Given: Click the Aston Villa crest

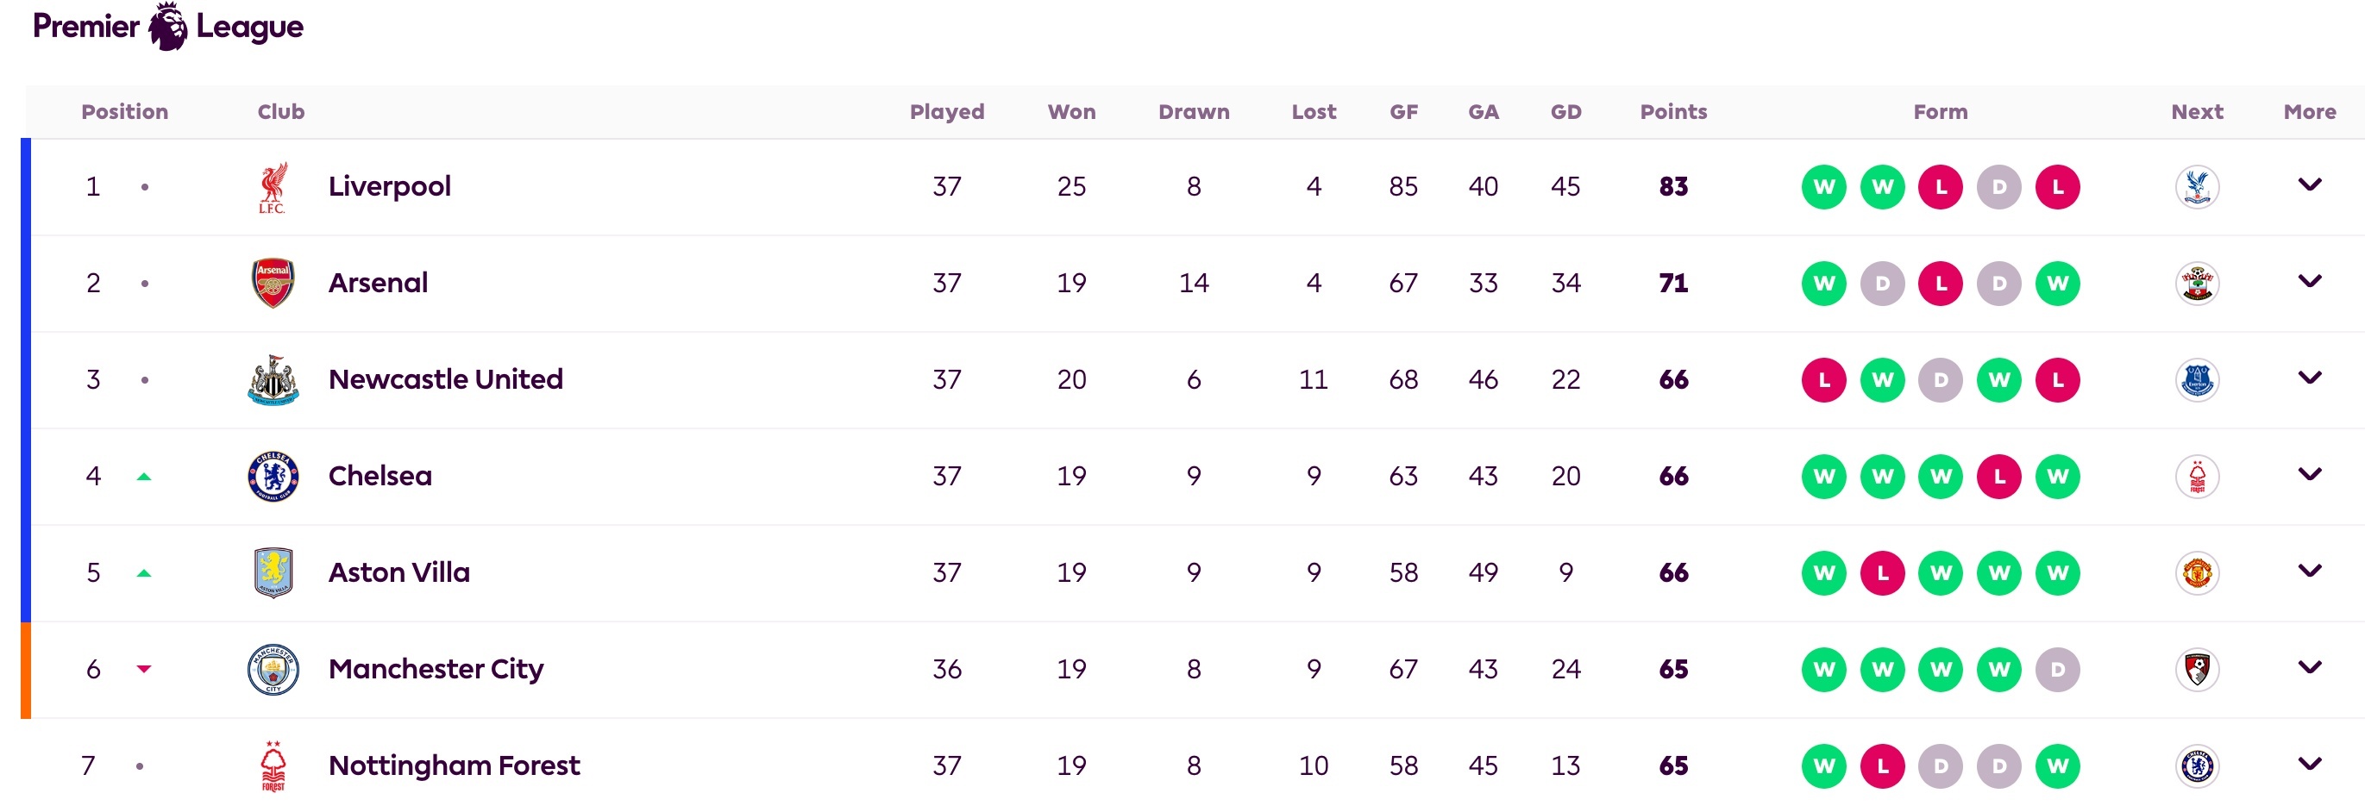Looking at the screenshot, I should pos(273,572).
